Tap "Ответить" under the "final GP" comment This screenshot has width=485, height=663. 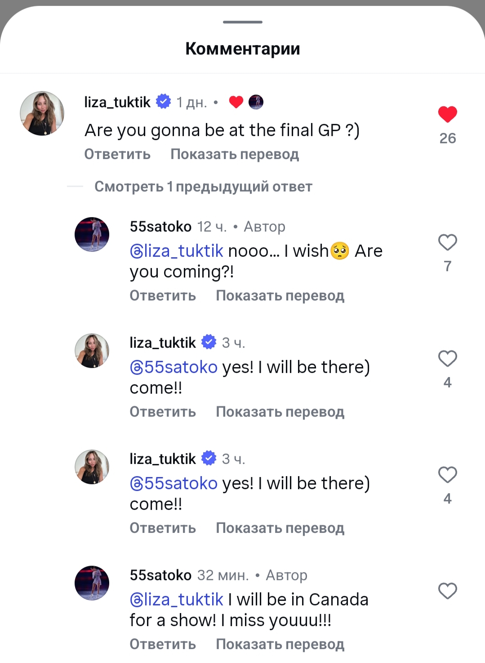click(117, 154)
